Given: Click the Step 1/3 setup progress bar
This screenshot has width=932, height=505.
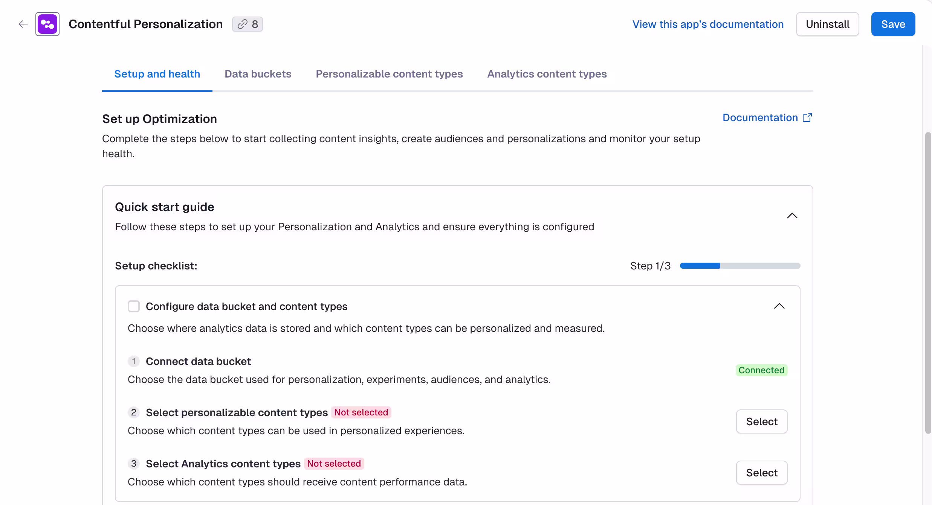Looking at the screenshot, I should click(x=740, y=266).
